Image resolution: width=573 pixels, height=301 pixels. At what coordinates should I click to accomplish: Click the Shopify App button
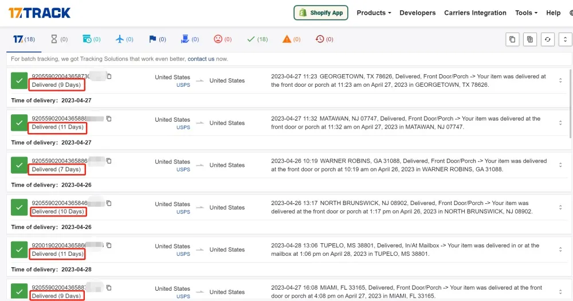321,13
